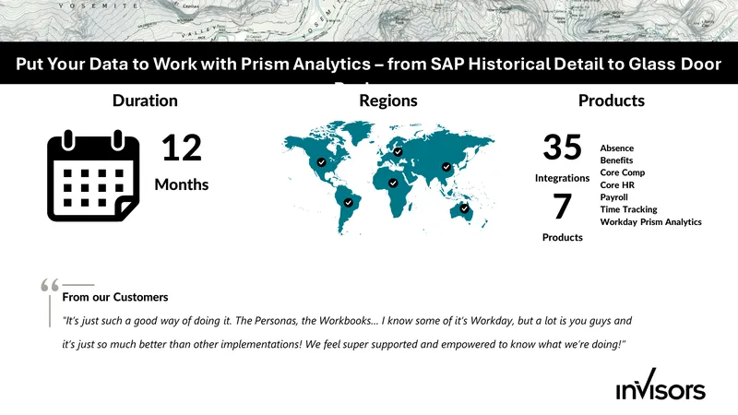This screenshot has width=738, height=415.
Task: Click the Put Your Data to Work title
Action: point(368,64)
